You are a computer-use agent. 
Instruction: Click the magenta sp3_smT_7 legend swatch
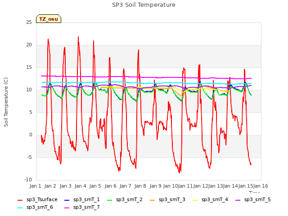coord(67,208)
